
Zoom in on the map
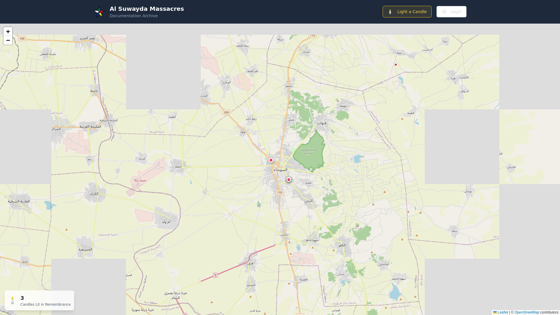pyautogui.click(x=8, y=32)
